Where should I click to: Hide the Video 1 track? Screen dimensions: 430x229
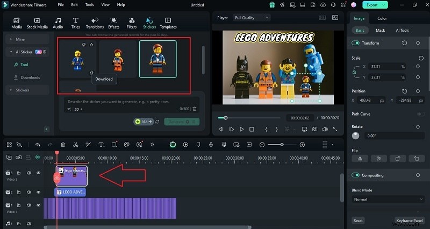38,205
